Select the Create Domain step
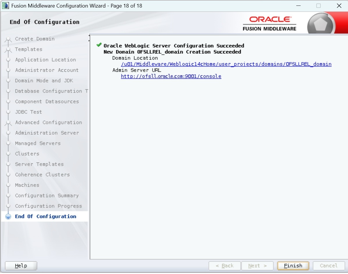The width and height of the screenshot is (348, 274). [x=35, y=39]
